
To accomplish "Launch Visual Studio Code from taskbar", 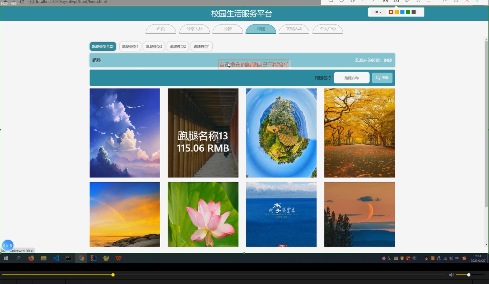I will point(56,258).
